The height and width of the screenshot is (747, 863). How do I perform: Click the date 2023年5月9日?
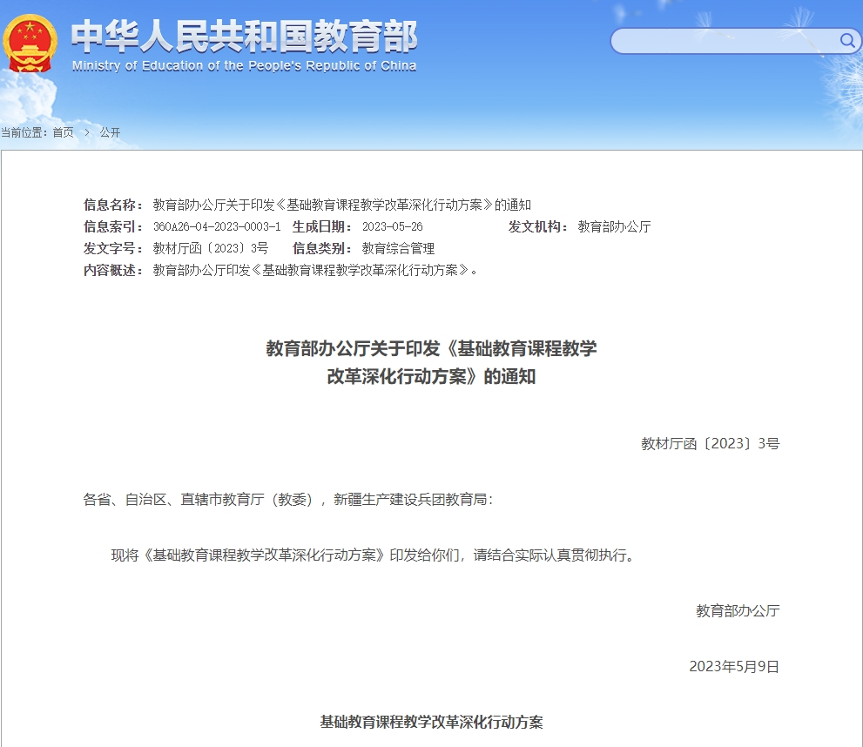pyautogui.click(x=734, y=667)
